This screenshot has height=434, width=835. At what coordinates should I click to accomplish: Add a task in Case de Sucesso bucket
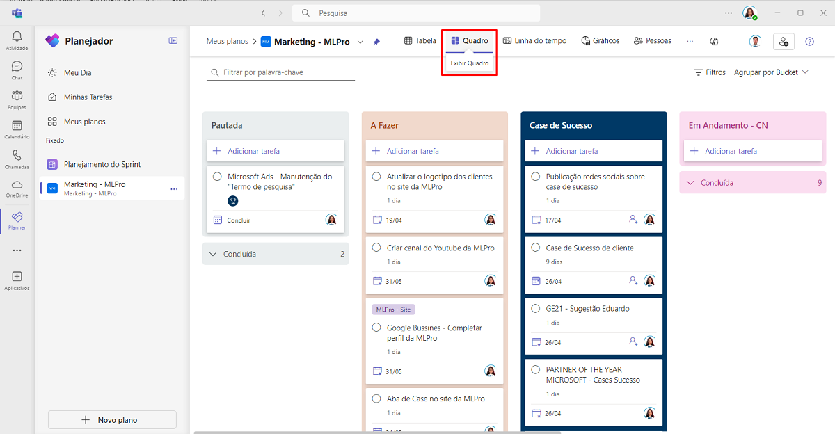pos(594,151)
